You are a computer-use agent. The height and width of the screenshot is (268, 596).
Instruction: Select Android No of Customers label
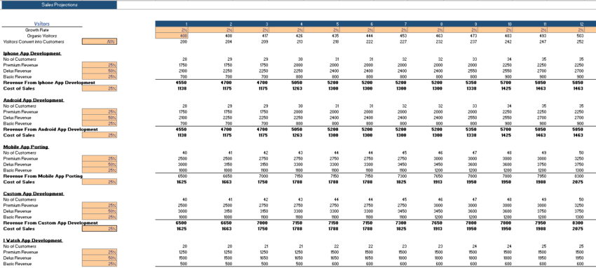[x=20, y=106]
